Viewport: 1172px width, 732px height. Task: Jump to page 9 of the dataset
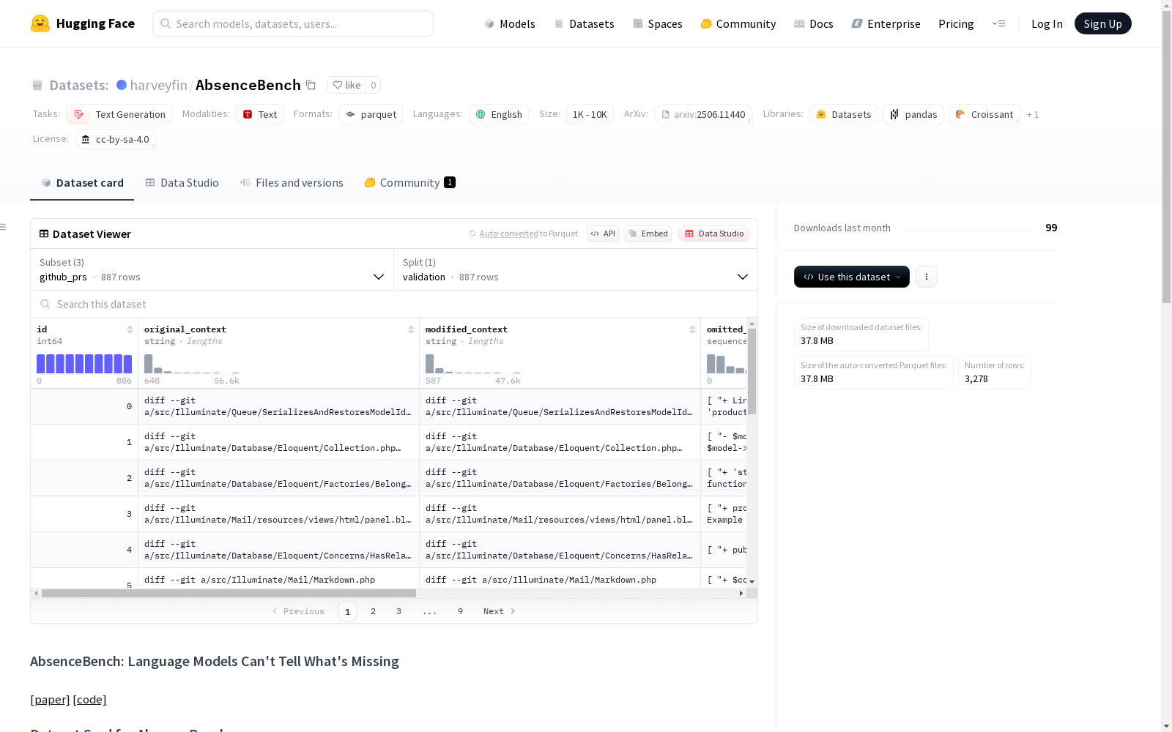point(460,611)
